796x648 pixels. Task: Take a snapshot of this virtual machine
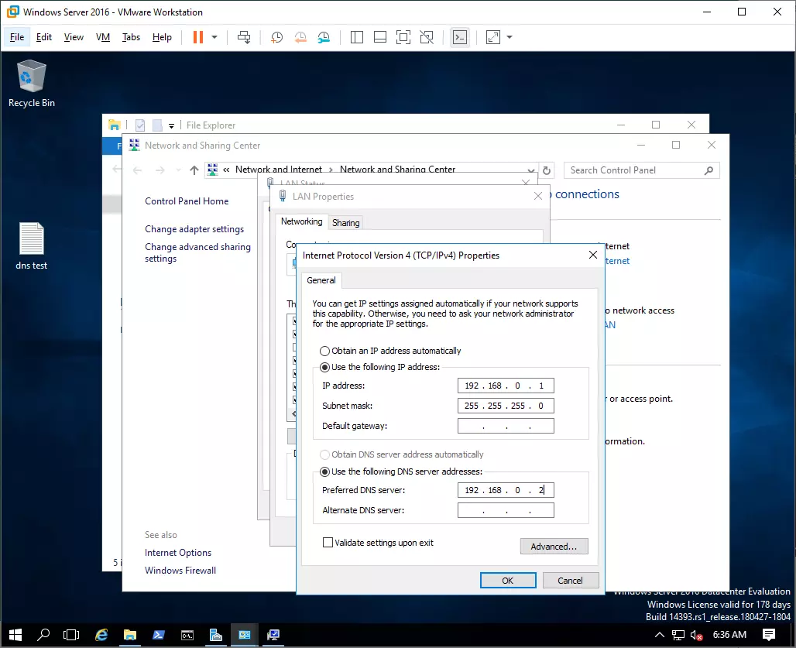click(x=276, y=37)
